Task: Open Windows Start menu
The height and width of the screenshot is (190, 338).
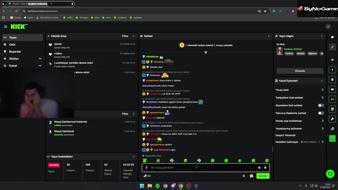Action: point(142,186)
